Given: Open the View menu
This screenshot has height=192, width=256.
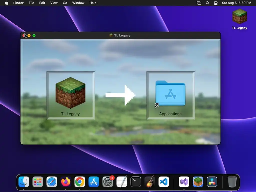Looking at the screenshot, I should 54,3.
